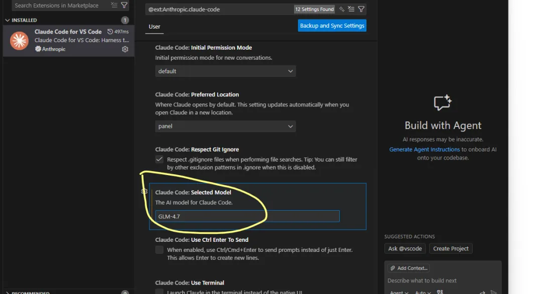
Task: Select the Claude Code for VS Code extension
Action: 68,41
